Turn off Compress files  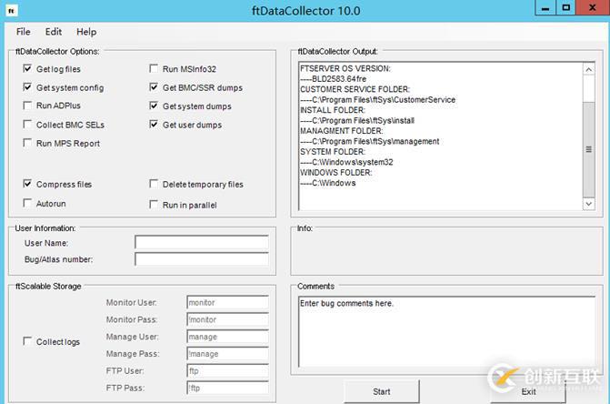click(x=27, y=184)
